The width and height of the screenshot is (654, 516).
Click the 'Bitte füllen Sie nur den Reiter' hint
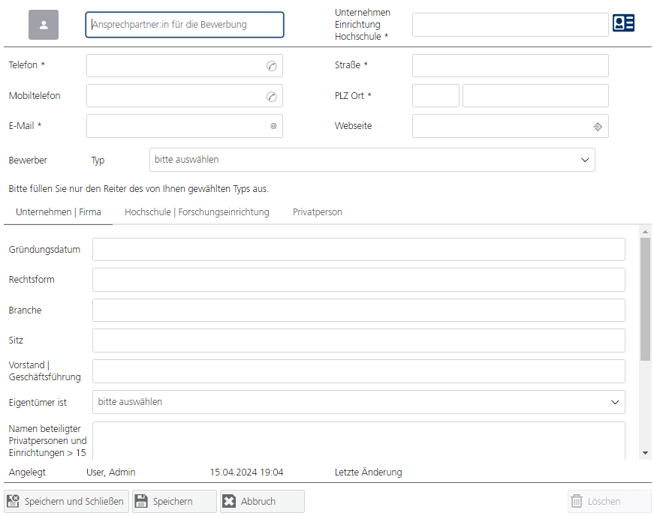click(138, 189)
